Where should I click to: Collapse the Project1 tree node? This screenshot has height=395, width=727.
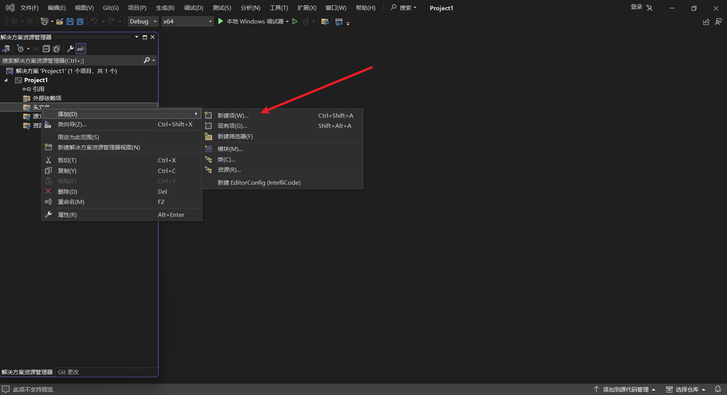pyautogui.click(x=6, y=80)
